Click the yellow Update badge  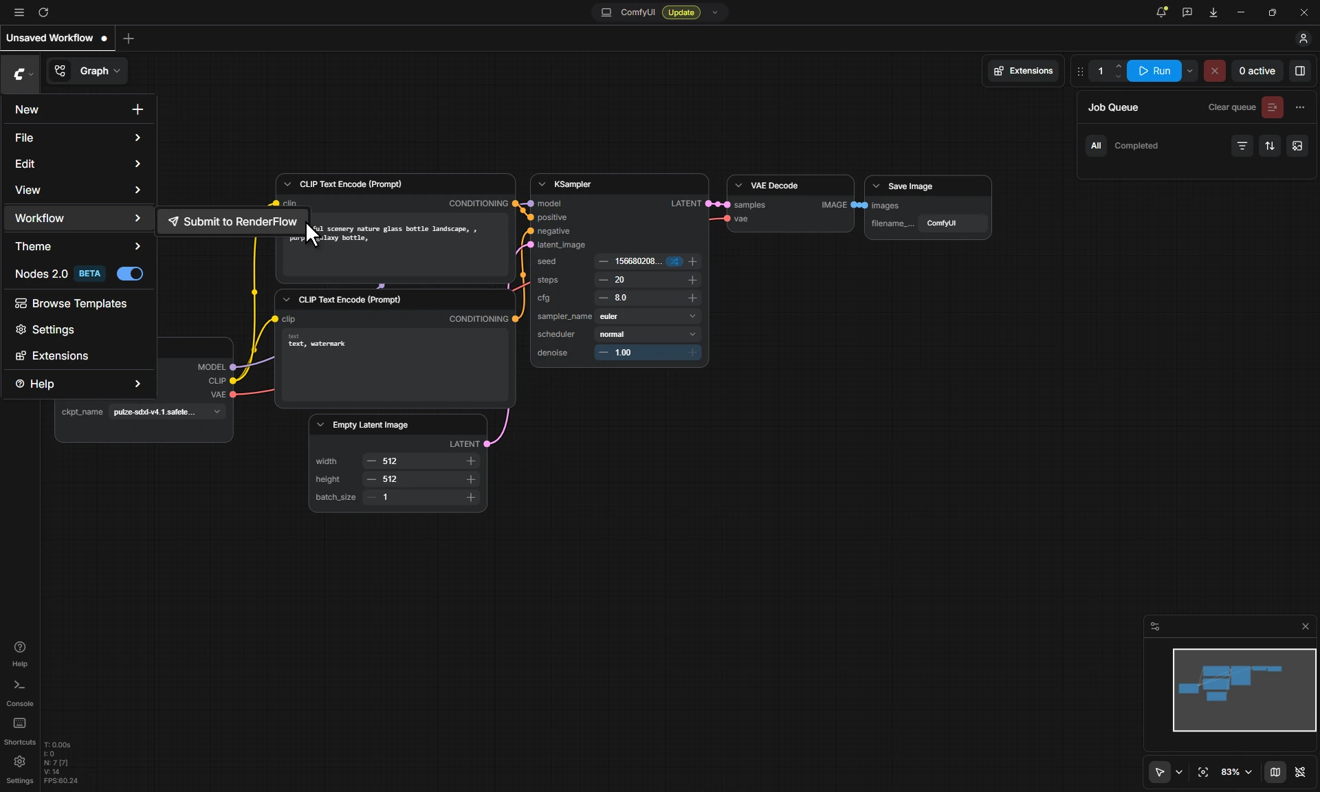click(x=681, y=12)
